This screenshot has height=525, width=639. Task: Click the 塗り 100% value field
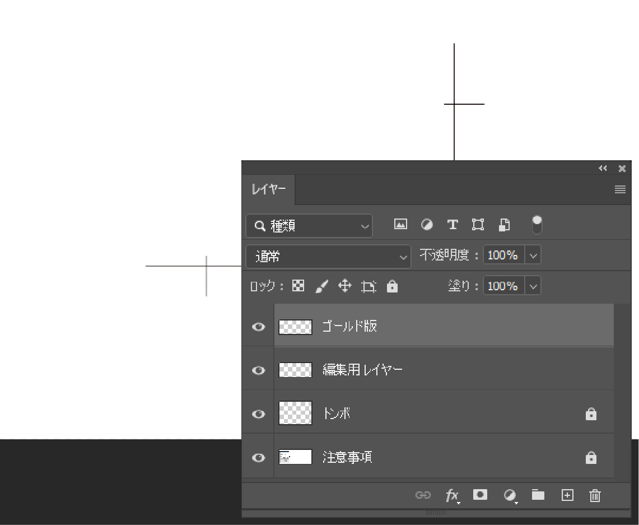(x=503, y=286)
